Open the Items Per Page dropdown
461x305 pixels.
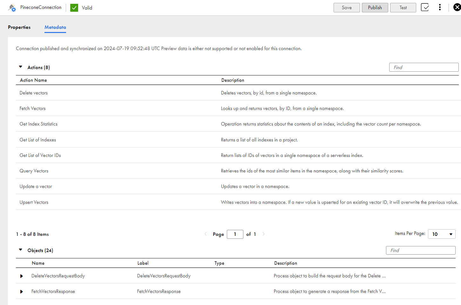(x=442, y=234)
